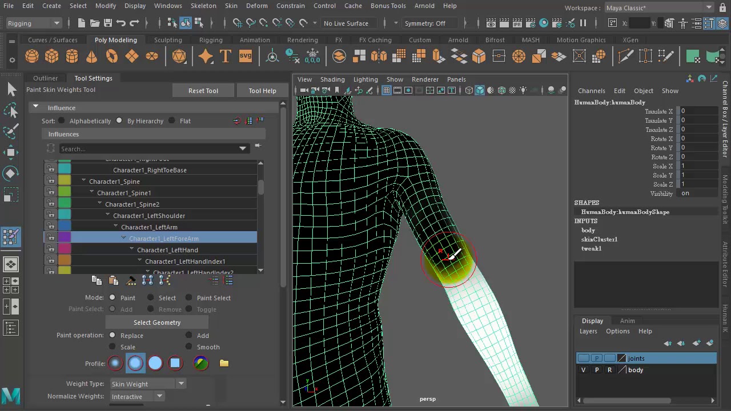The image size is (731, 411).
Task: Open the brush profile folder browser
Action: [x=224, y=363]
